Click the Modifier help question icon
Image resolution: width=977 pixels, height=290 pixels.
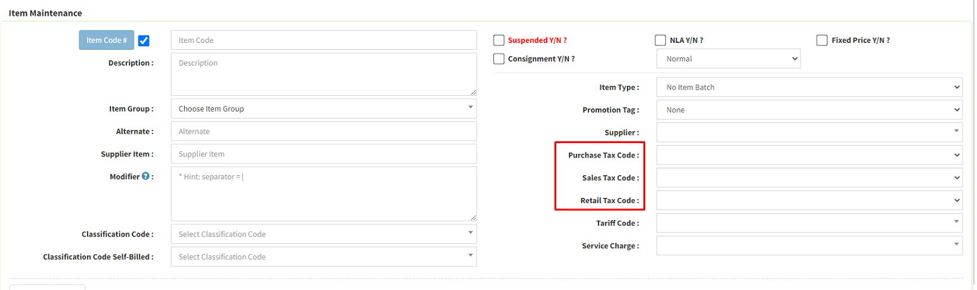point(146,177)
